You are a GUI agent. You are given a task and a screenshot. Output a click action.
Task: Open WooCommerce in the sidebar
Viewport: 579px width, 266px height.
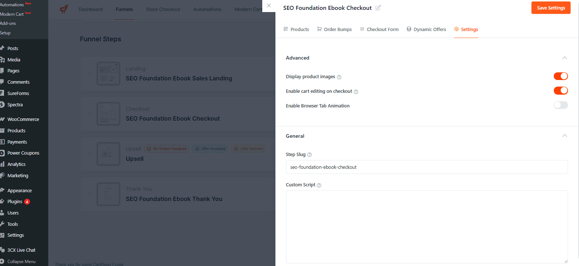(x=23, y=119)
